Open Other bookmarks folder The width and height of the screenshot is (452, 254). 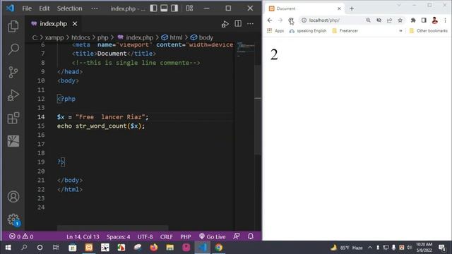pos(429,30)
